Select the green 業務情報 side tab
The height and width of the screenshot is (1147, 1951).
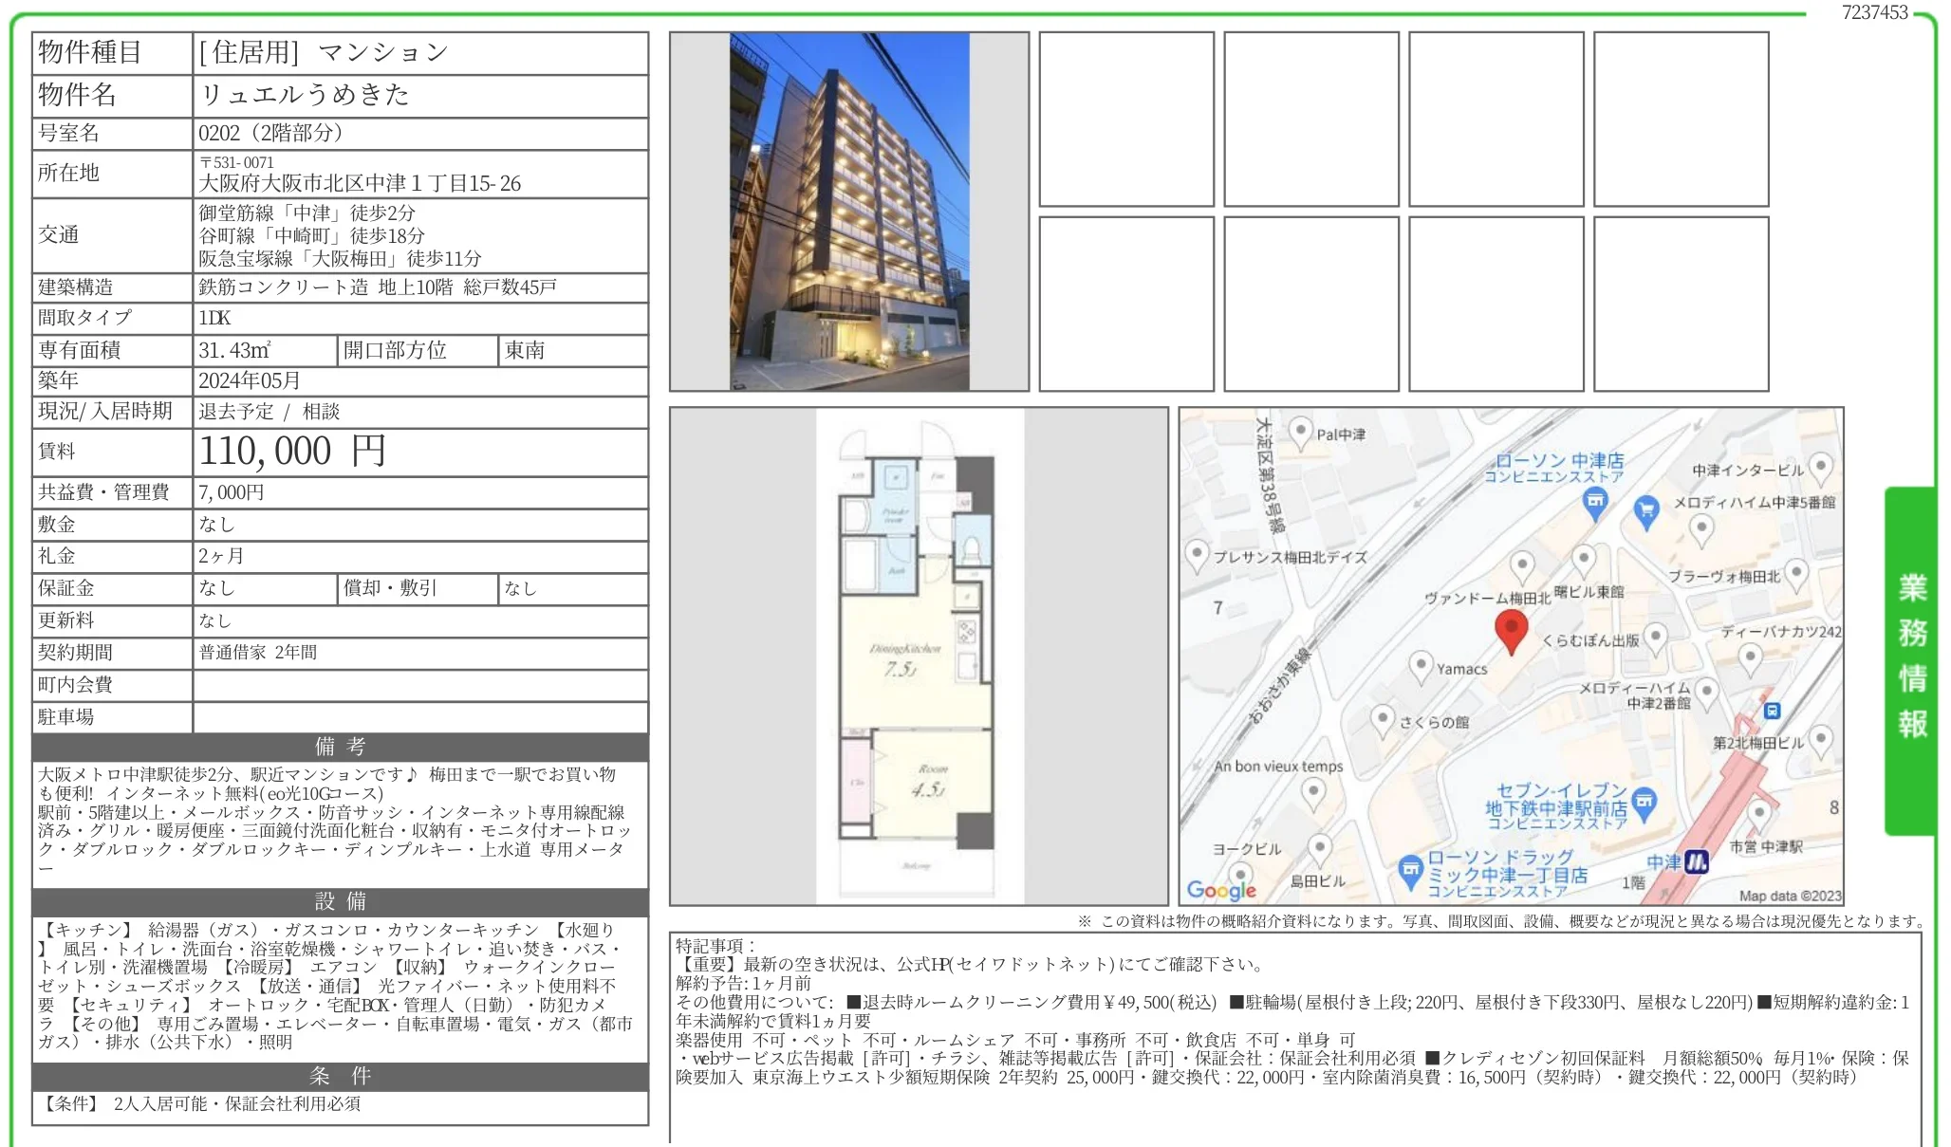click(x=1911, y=657)
